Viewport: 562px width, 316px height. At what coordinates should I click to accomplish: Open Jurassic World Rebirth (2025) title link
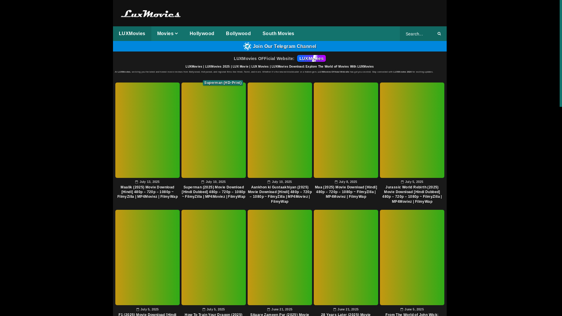click(412, 194)
